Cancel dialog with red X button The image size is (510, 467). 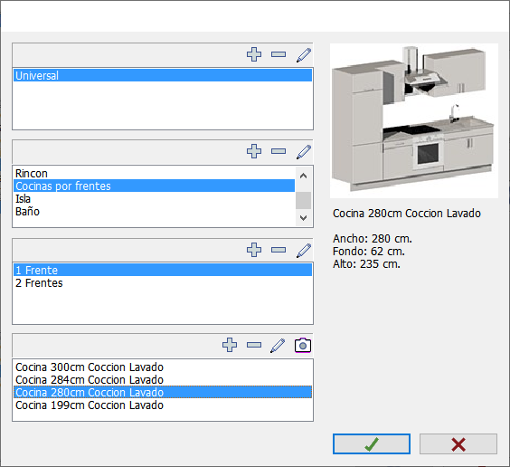pyautogui.click(x=458, y=443)
